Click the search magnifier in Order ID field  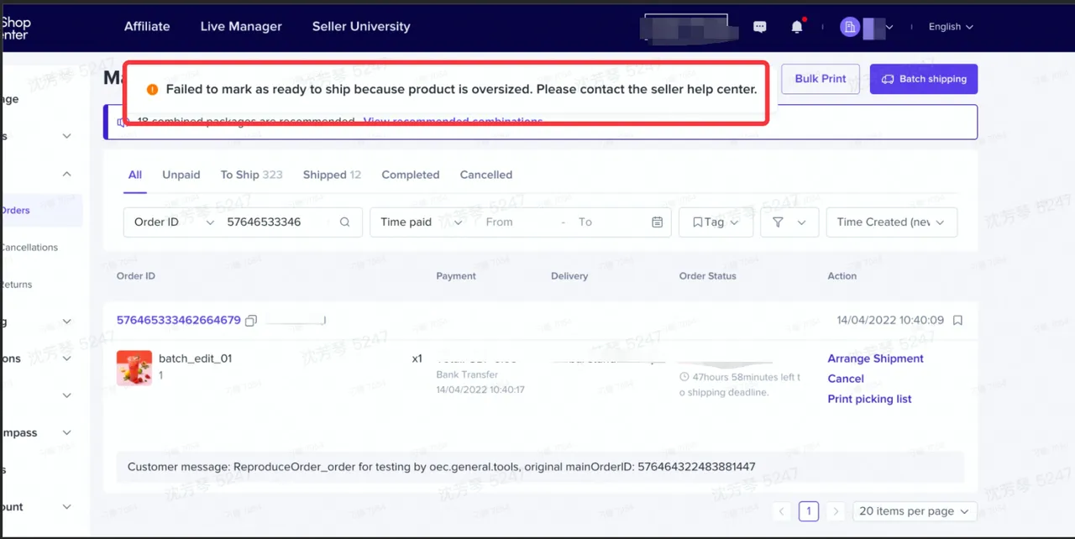344,222
